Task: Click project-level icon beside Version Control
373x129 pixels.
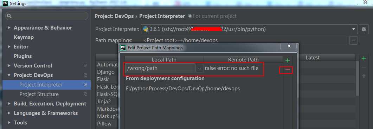Action: [86, 66]
